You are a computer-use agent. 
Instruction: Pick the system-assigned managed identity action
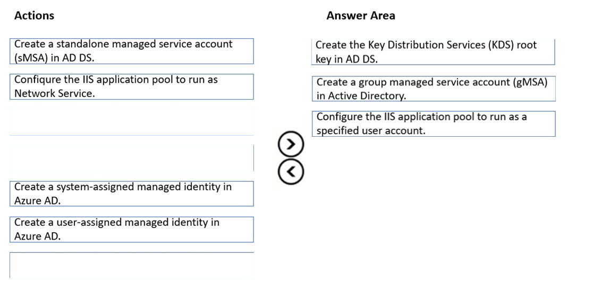[x=131, y=193]
